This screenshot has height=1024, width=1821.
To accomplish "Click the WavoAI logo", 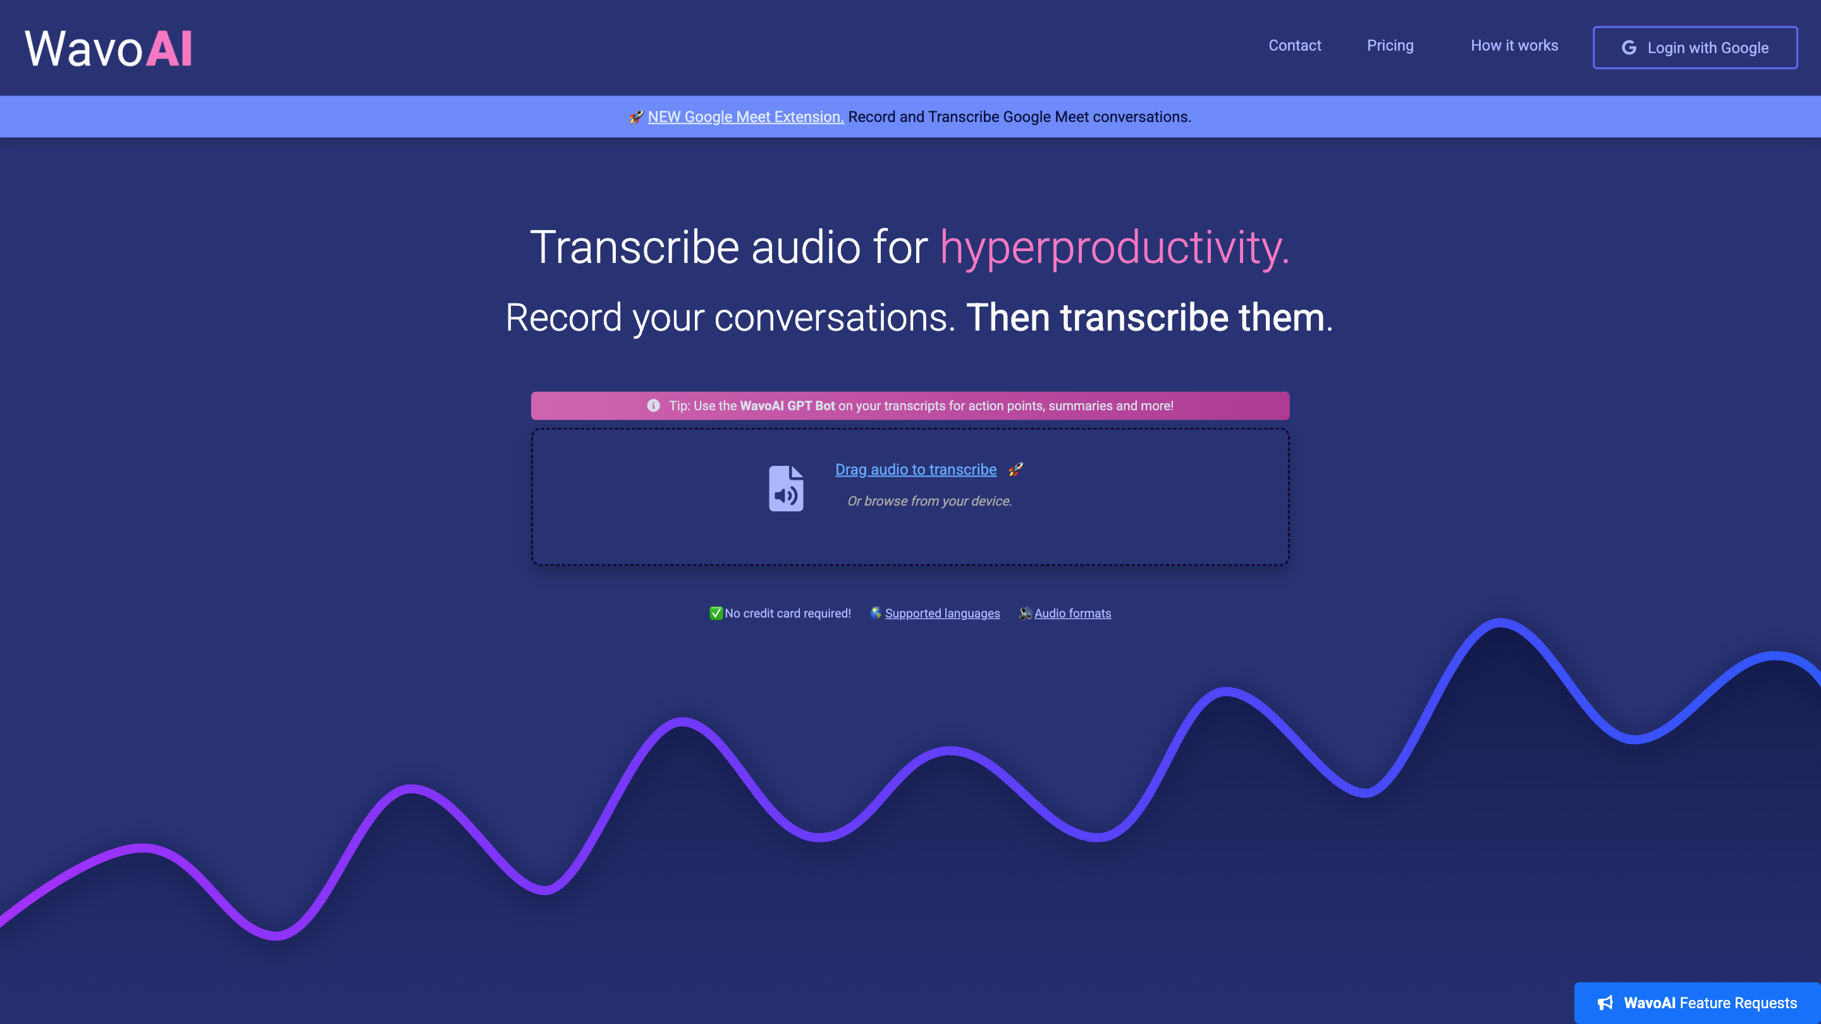I will click(x=108, y=48).
